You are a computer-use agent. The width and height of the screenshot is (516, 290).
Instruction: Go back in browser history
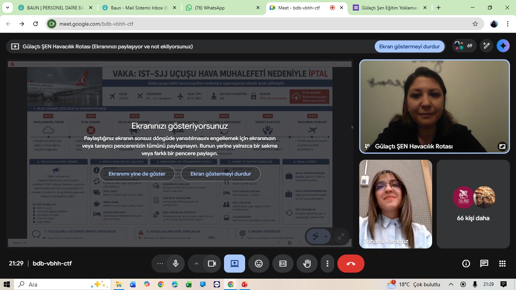tap(8, 24)
